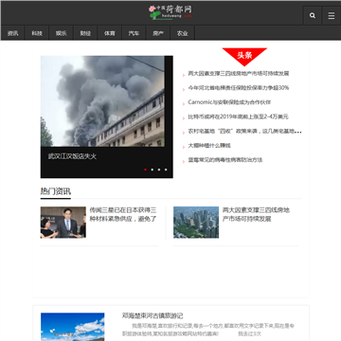This screenshot has width=341, height=341.
Task: Open the 体育 navigation tab
Action: [110, 33]
